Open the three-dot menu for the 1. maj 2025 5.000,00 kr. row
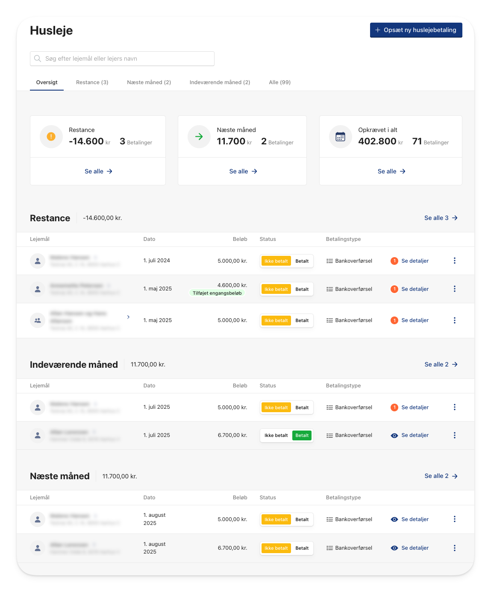The height and width of the screenshot is (592, 491). pyautogui.click(x=454, y=320)
